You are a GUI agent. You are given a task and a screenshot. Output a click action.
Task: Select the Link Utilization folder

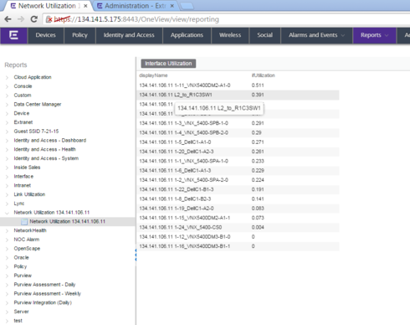(x=29, y=194)
